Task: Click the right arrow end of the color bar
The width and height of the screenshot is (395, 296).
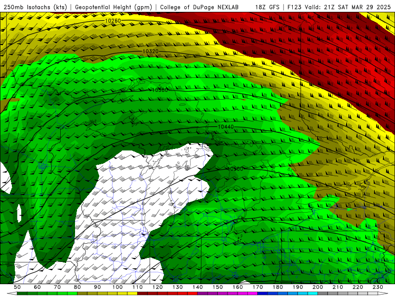Action: point(383,294)
